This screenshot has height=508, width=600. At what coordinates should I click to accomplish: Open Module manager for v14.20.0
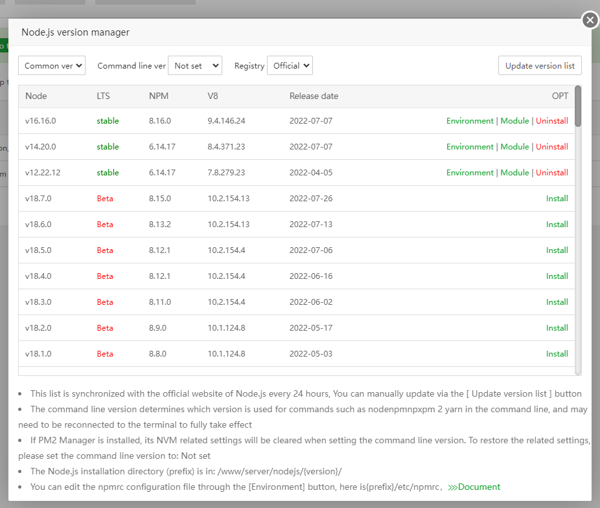[514, 147]
